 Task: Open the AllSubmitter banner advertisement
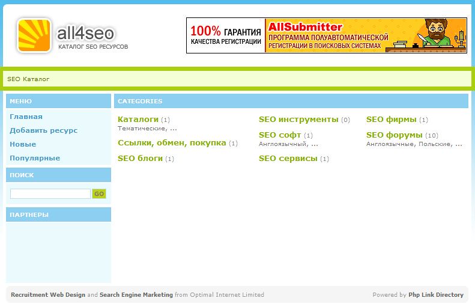tap(326, 35)
